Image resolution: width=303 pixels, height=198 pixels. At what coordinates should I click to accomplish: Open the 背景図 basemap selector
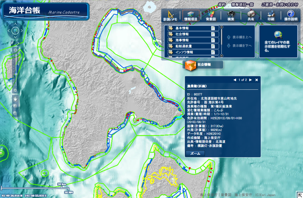click(211, 16)
